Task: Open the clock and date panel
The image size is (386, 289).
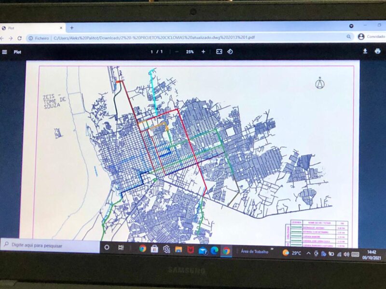Action: pyautogui.click(x=372, y=254)
